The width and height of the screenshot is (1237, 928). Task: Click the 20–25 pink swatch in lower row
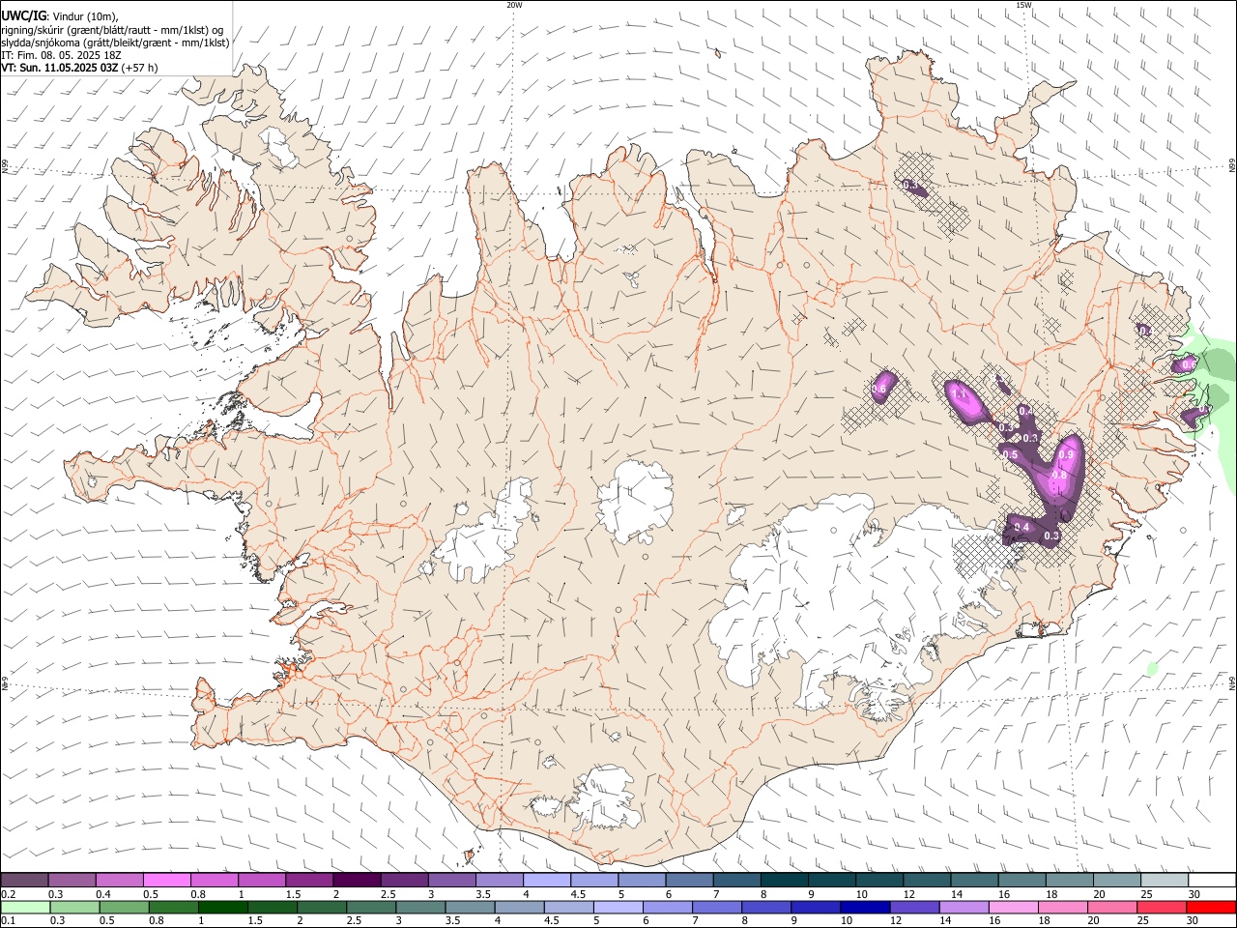[1112, 907]
